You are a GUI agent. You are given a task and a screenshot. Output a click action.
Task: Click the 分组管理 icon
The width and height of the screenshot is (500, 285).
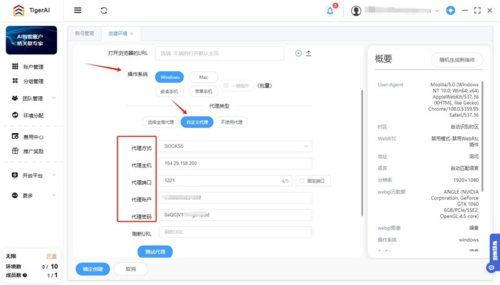point(15,81)
